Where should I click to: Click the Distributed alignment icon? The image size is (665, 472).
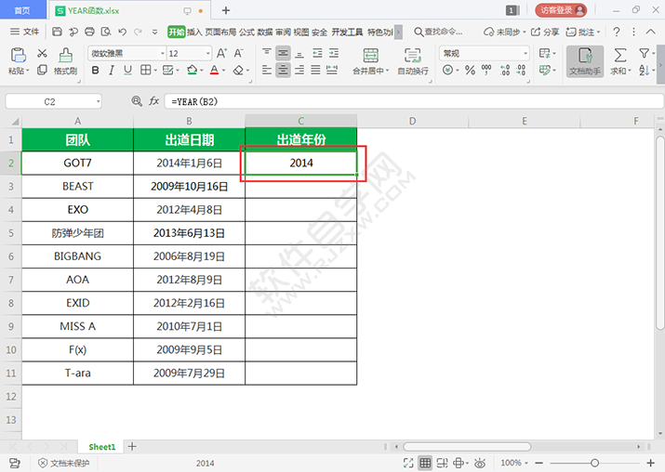pos(332,70)
